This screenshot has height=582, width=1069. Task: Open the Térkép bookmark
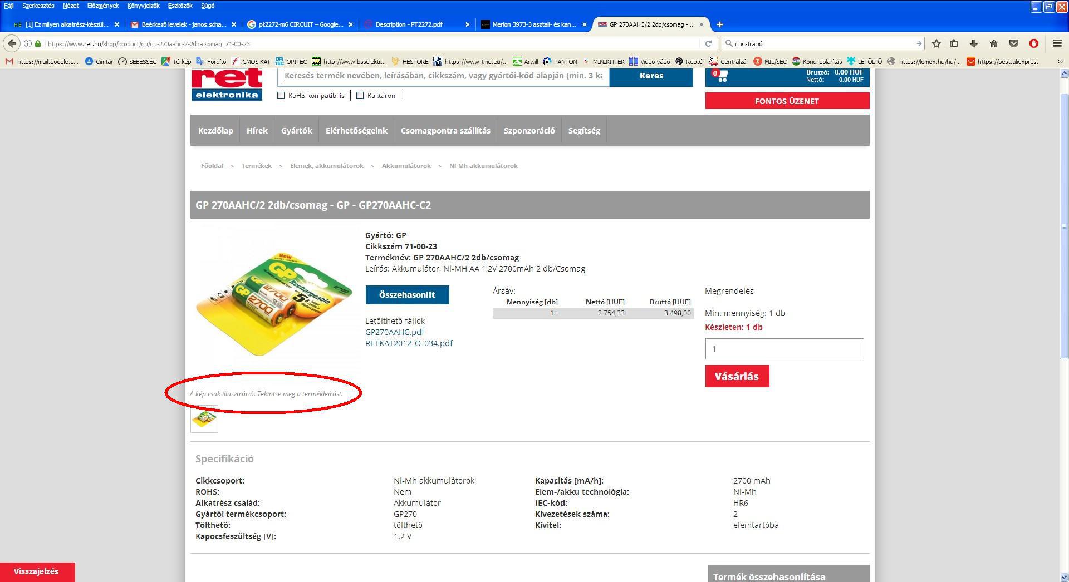(176, 62)
